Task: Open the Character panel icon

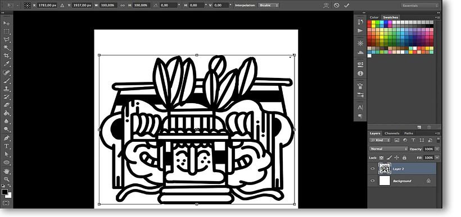Action: click(x=360, y=107)
